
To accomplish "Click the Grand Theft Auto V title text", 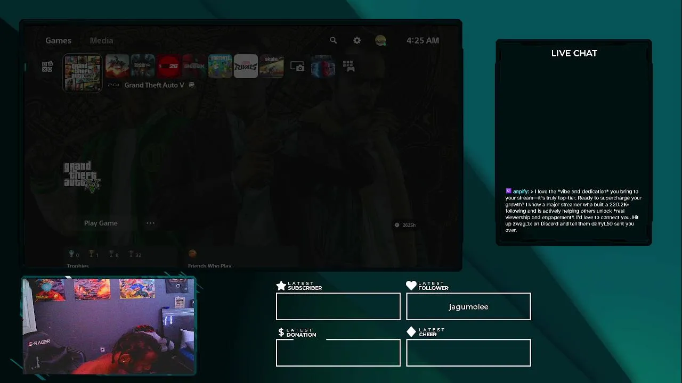I will pyautogui.click(x=154, y=85).
